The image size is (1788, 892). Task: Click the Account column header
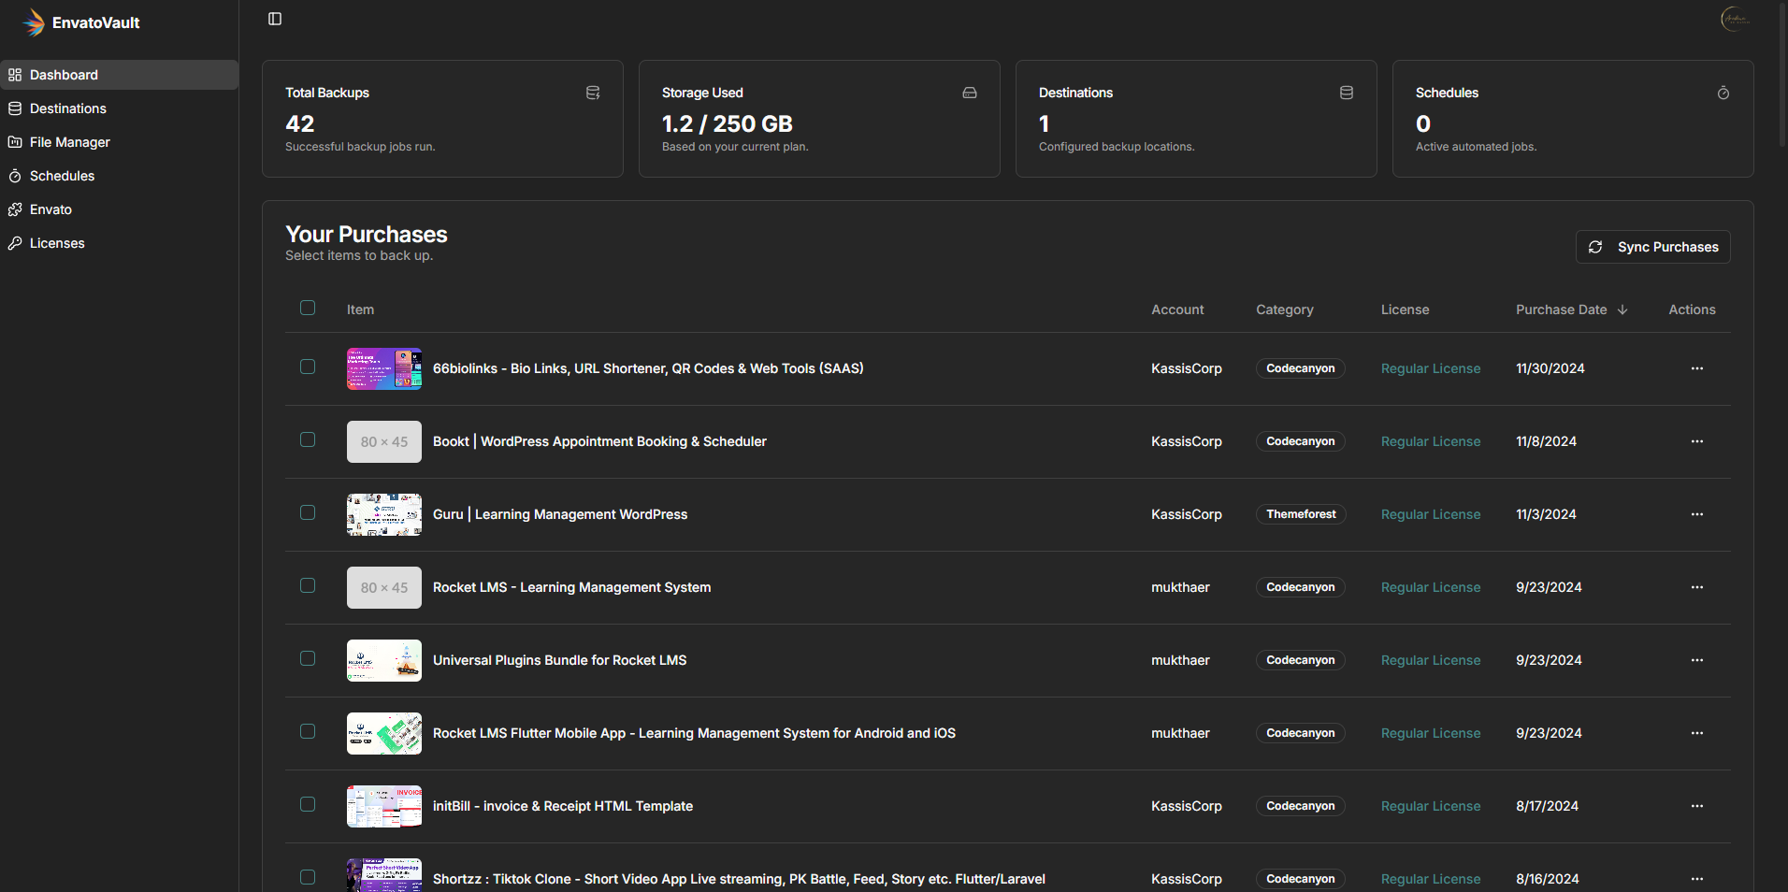(1177, 309)
